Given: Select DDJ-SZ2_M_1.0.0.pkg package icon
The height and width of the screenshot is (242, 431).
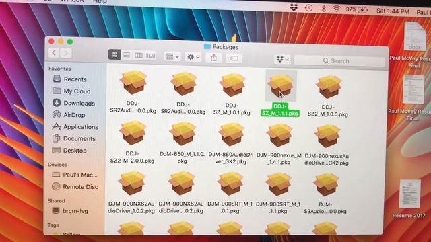Looking at the screenshot, I should coord(329,87).
